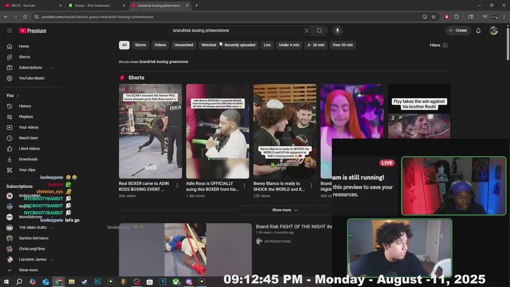
Task: Filter results by Unwatched
Action: click(184, 45)
